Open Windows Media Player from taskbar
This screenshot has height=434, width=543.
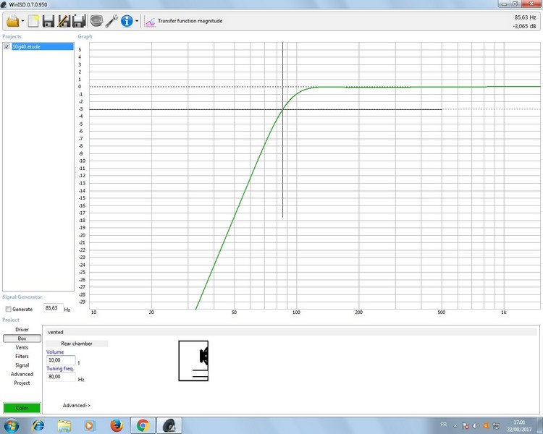coord(89,425)
